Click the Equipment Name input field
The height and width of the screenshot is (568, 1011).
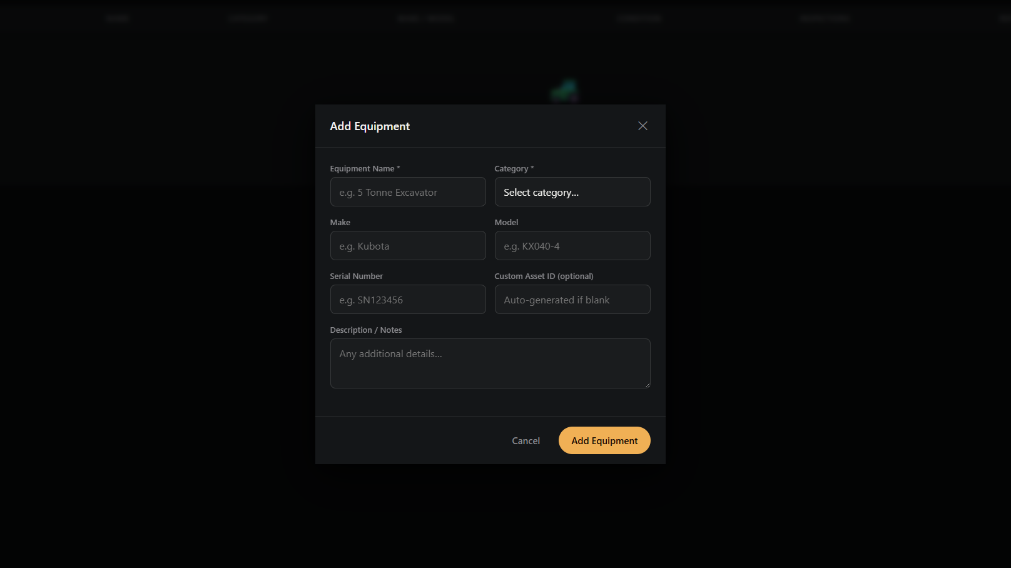[407, 191]
